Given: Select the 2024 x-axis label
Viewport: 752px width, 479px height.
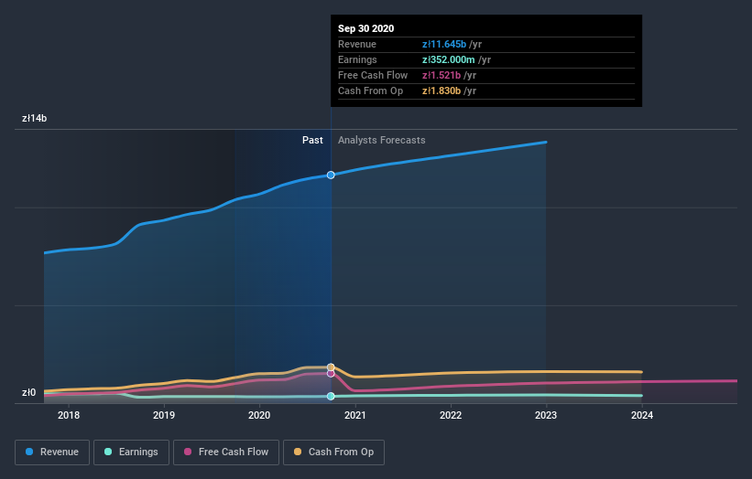Looking at the screenshot, I should 642,415.
